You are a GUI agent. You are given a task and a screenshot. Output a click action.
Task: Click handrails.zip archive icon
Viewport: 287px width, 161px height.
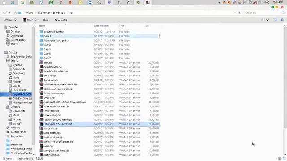(x=41, y=128)
